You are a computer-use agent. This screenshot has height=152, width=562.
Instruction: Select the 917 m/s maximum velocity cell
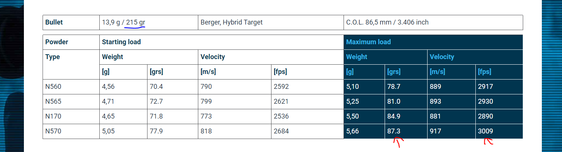point(435,131)
